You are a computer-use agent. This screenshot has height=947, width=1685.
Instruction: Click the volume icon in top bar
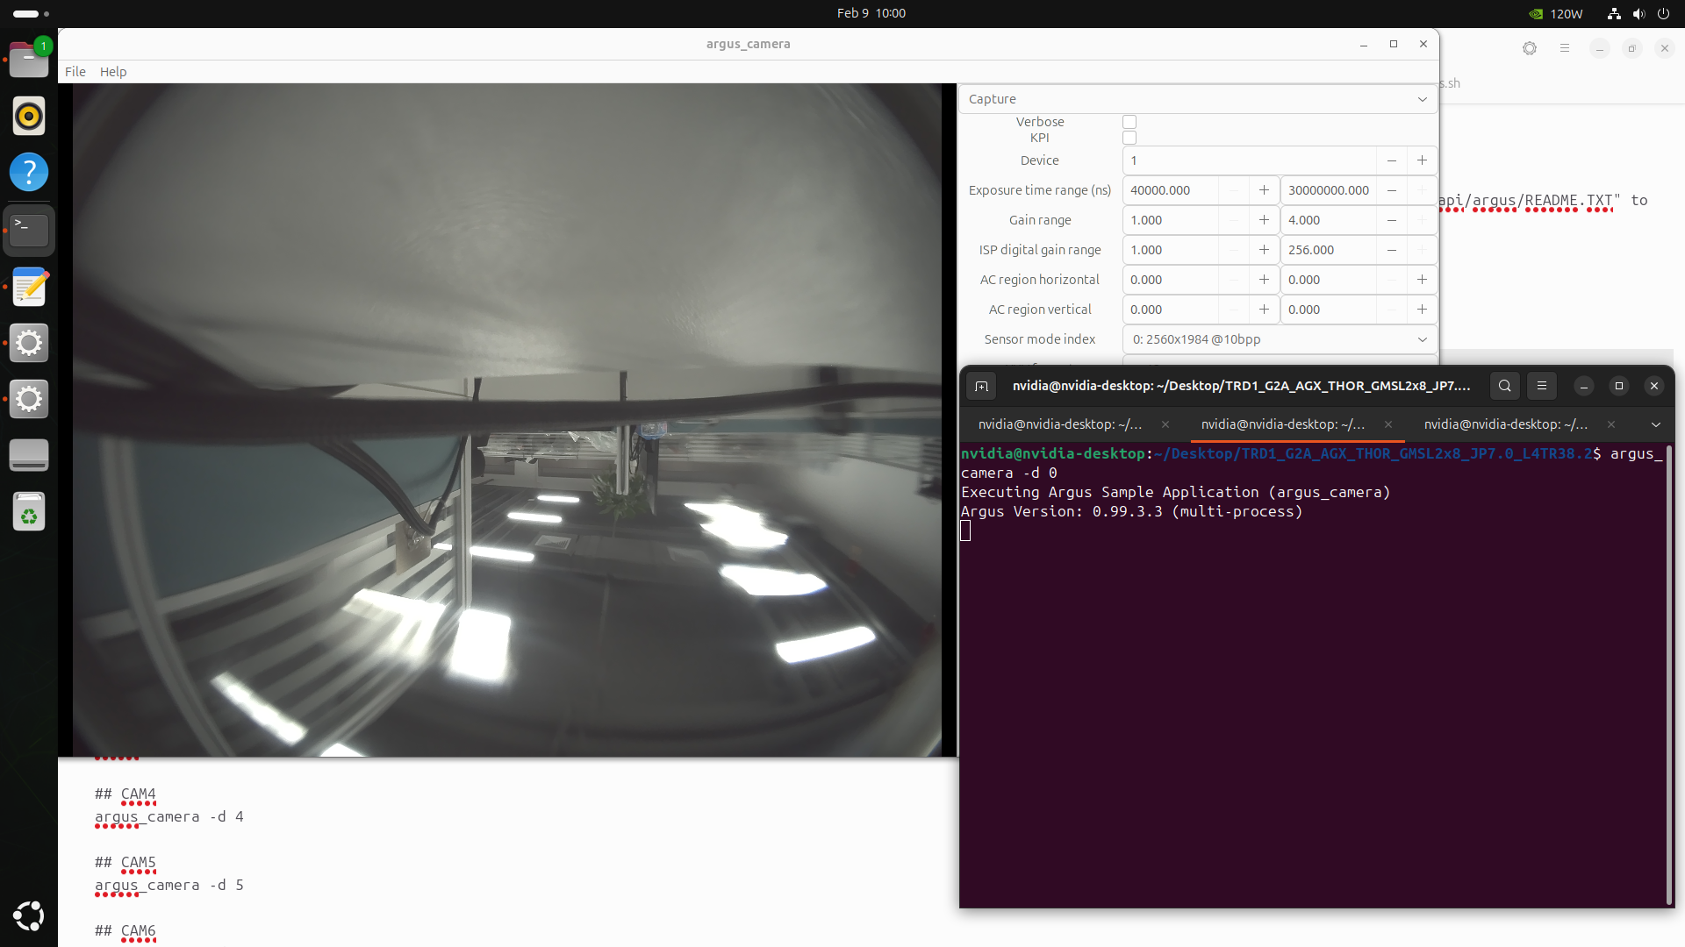click(1638, 13)
